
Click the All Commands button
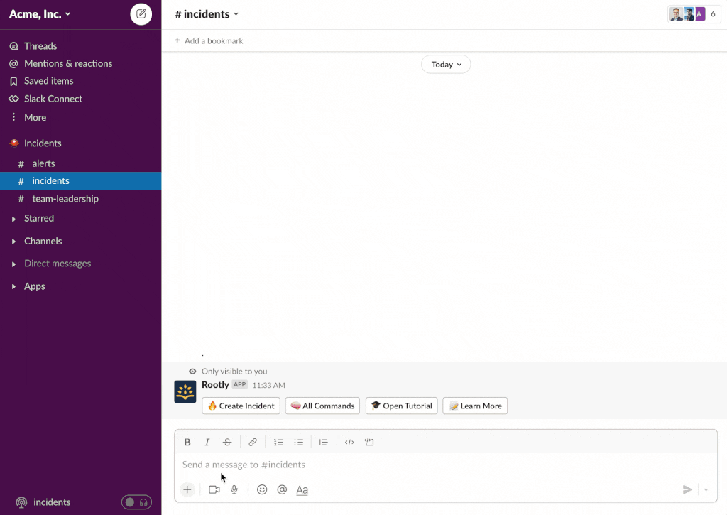tap(323, 406)
